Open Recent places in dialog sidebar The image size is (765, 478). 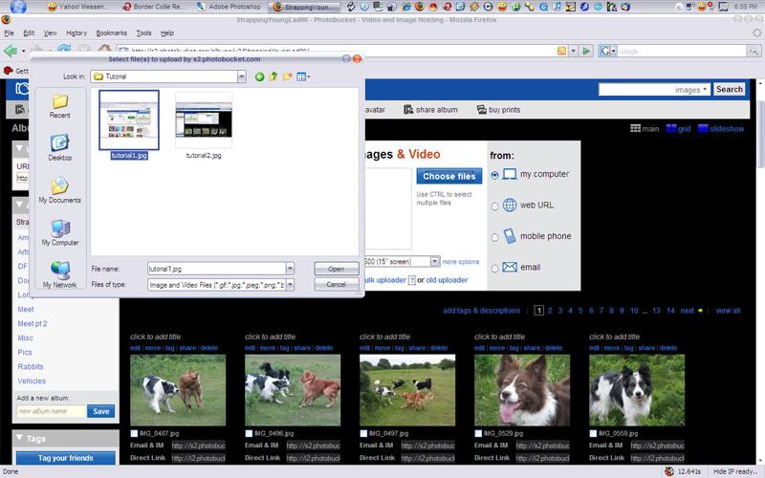(59, 106)
